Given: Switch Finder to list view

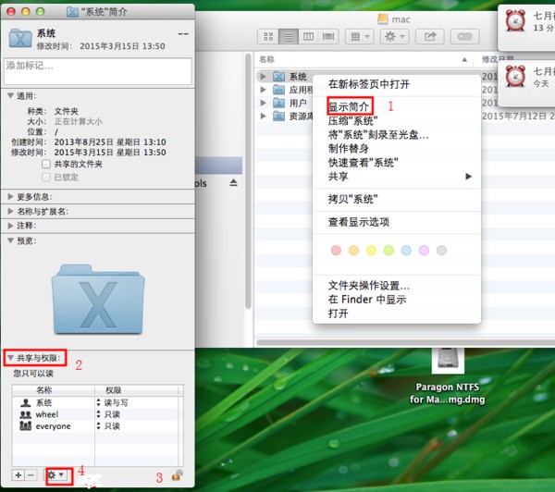Looking at the screenshot, I should tap(289, 36).
